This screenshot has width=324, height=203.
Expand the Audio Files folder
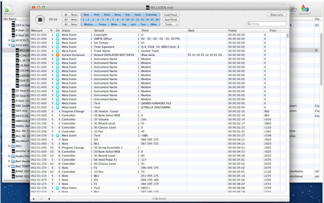(x=9, y=156)
